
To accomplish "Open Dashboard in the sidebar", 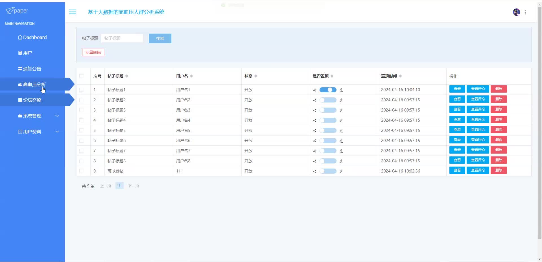I will (32, 37).
